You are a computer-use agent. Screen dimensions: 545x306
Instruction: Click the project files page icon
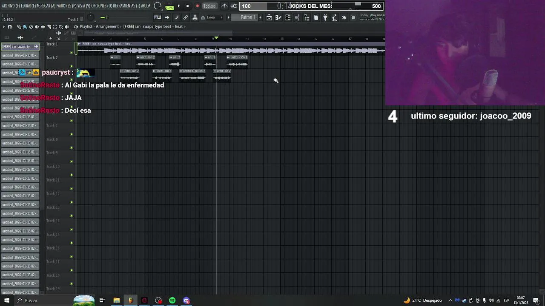(x=316, y=17)
